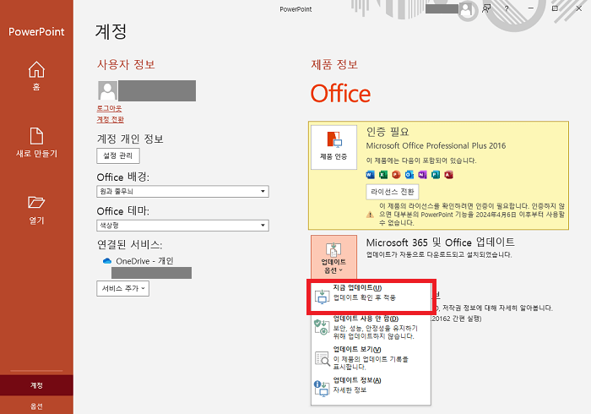
Task: Click 'Microsoft 365 및 Office 업데이트' heading
Action: (x=440, y=242)
